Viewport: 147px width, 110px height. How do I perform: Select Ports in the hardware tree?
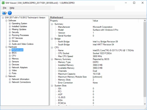[14, 73]
